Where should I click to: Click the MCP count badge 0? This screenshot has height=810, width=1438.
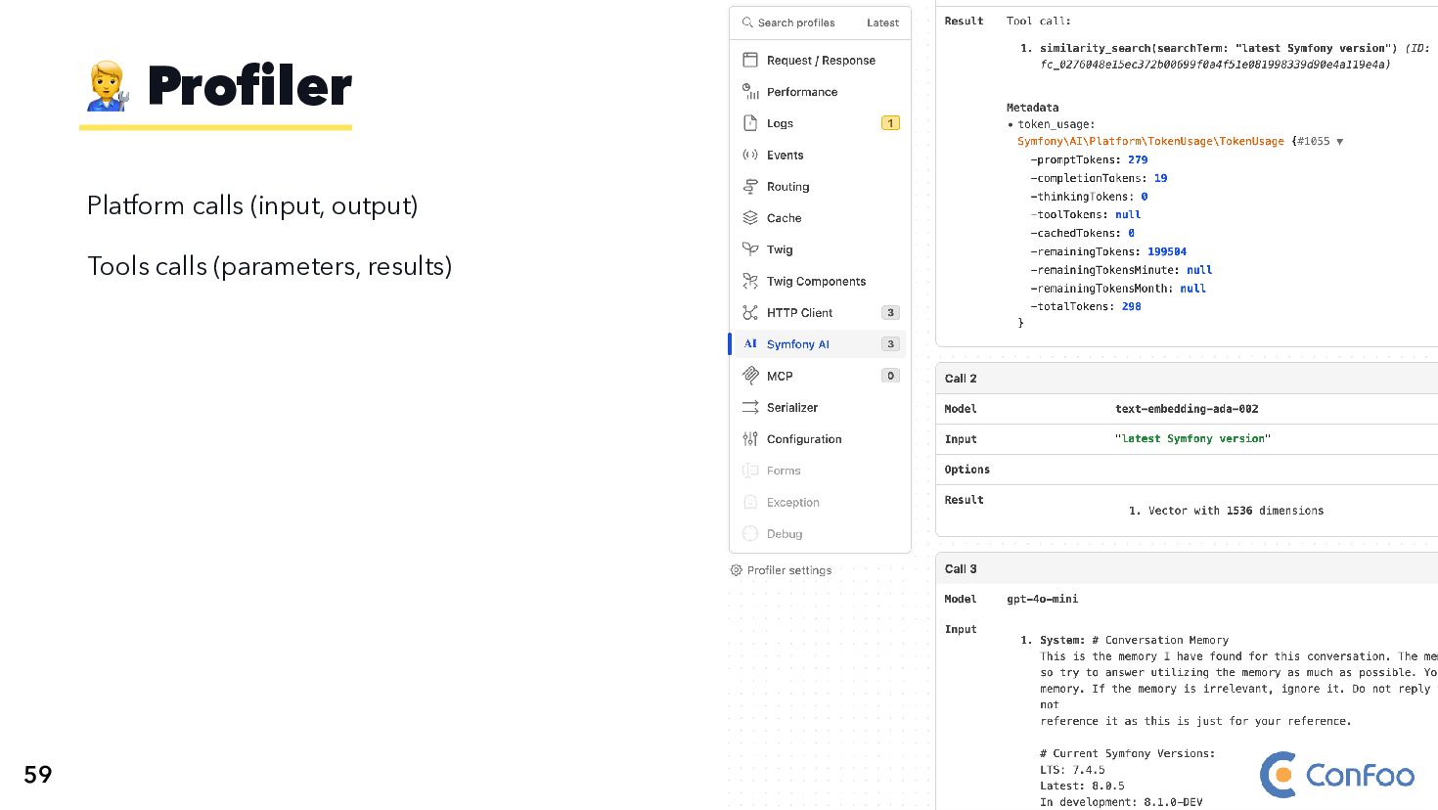click(x=890, y=375)
